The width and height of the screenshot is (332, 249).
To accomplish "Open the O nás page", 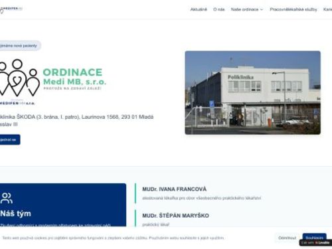I will click(x=218, y=9).
